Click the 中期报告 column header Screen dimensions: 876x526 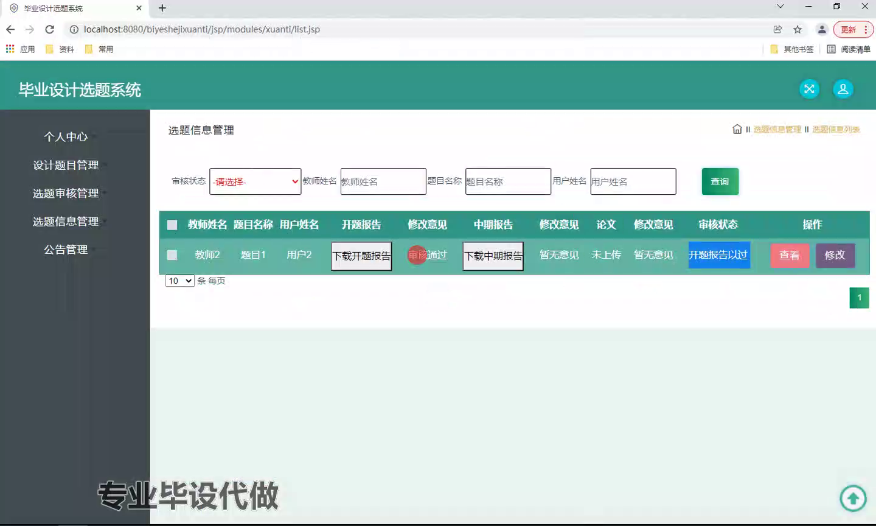pyautogui.click(x=493, y=225)
